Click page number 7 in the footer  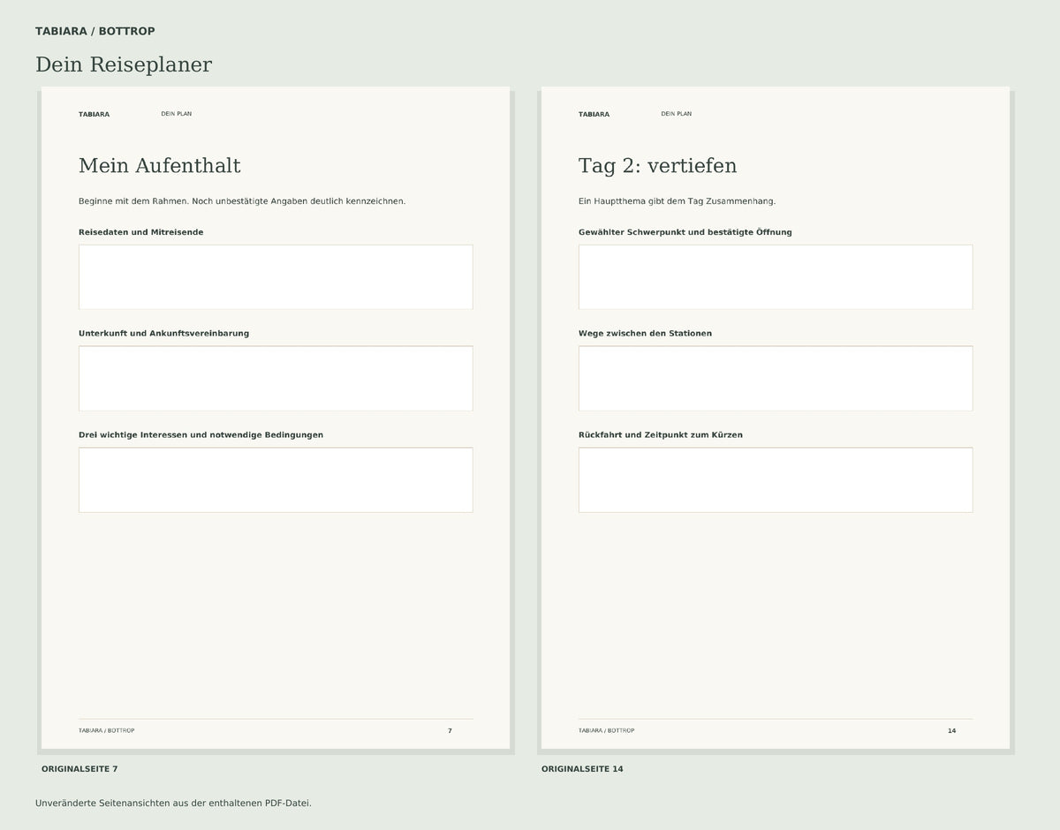click(x=450, y=731)
